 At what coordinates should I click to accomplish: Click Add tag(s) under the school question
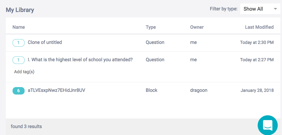coord(24,72)
